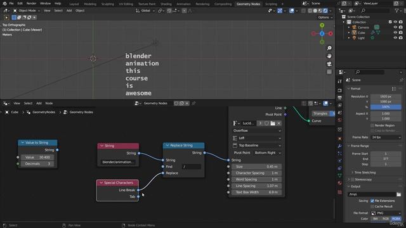The height and width of the screenshot is (228, 406).
Task: Toggle the camera view icon in the viewport
Action: (329, 64)
